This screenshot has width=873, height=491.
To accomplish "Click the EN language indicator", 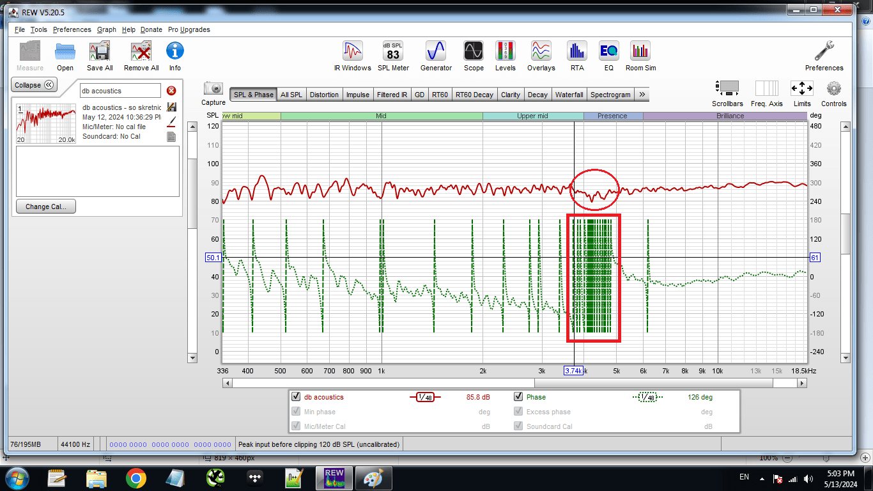I will tap(744, 477).
